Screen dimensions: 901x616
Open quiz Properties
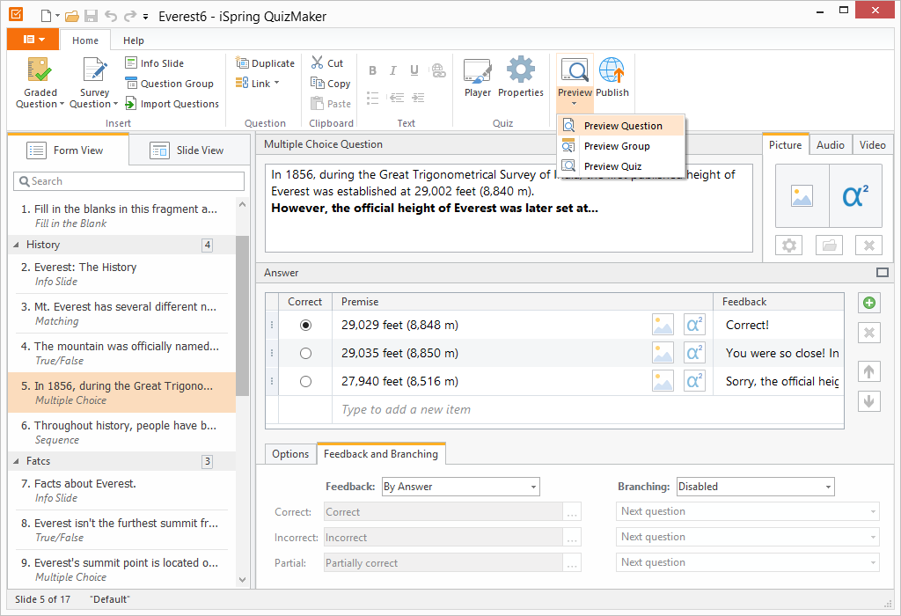[x=521, y=77]
